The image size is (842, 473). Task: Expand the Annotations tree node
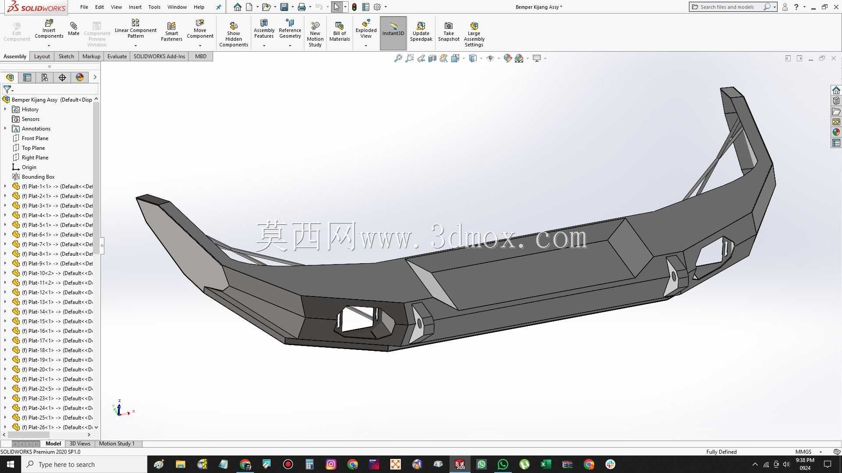pos(5,129)
